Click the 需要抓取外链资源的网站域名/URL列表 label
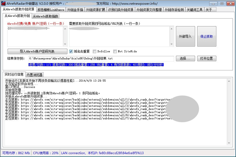The height and width of the screenshot is (157, 236). point(105,24)
